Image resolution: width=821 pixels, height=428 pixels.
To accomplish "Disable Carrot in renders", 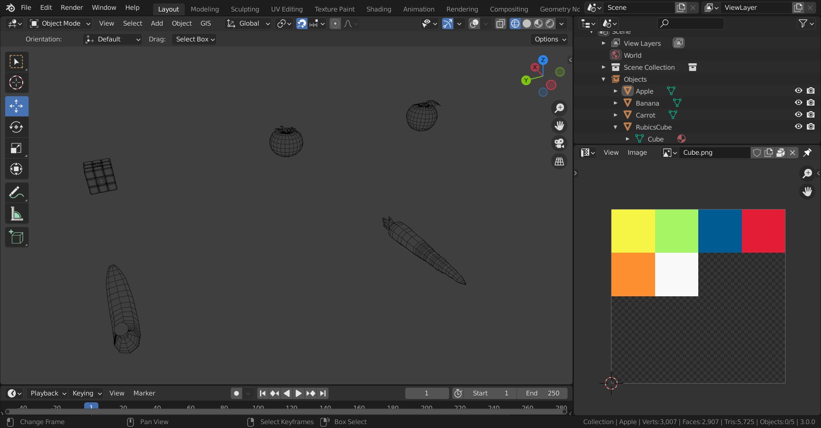I will tap(811, 115).
